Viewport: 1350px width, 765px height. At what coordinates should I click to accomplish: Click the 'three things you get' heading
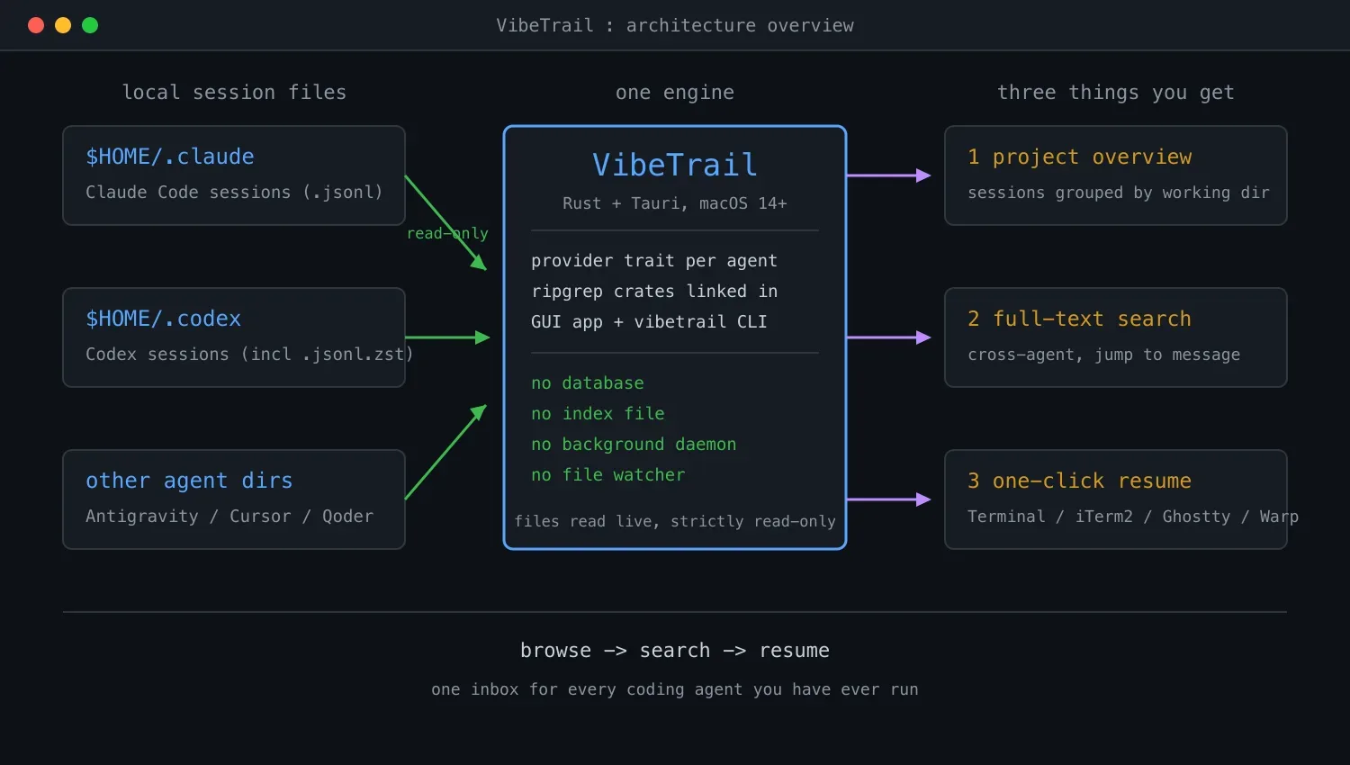(1116, 92)
